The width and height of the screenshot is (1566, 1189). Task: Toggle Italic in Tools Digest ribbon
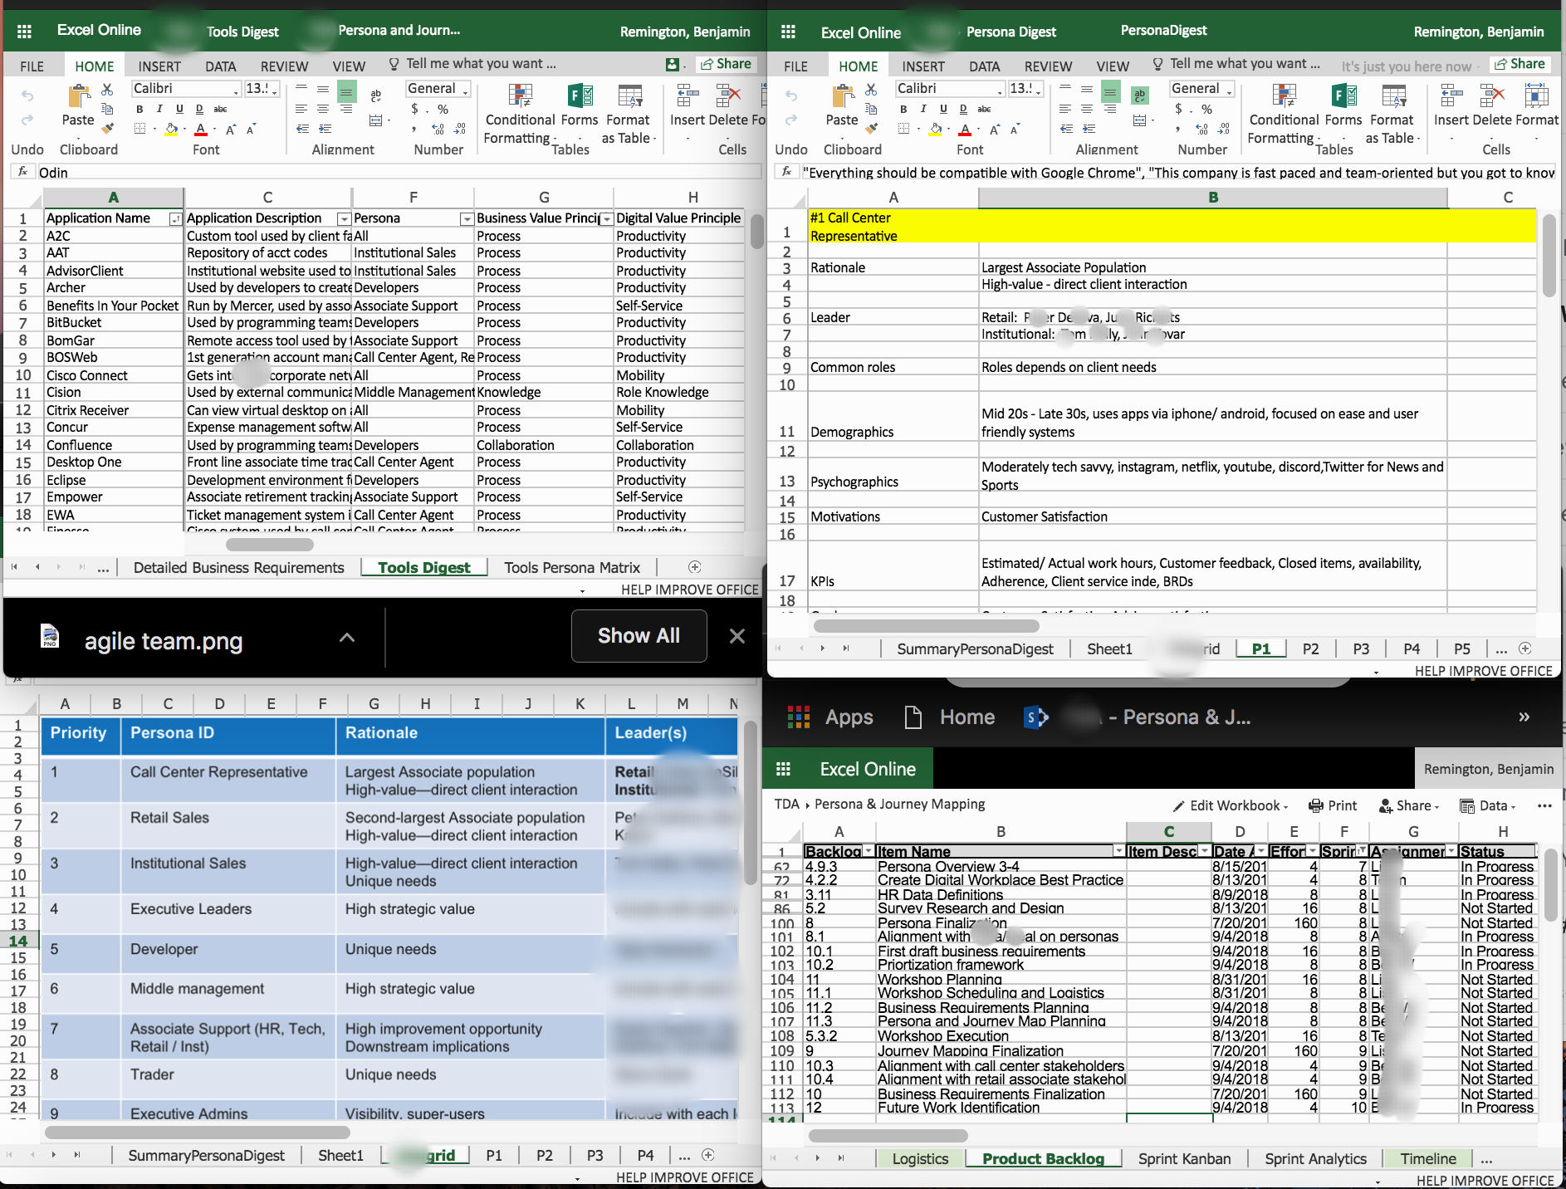pyautogui.click(x=159, y=109)
